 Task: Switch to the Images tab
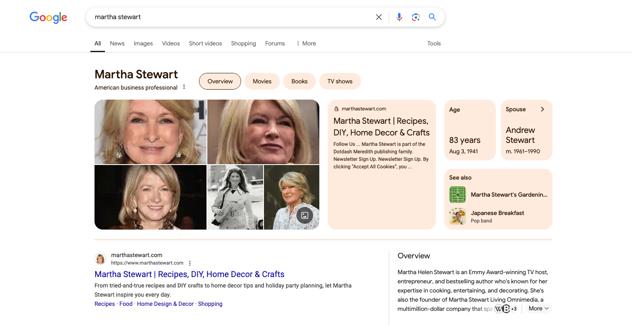point(143,43)
